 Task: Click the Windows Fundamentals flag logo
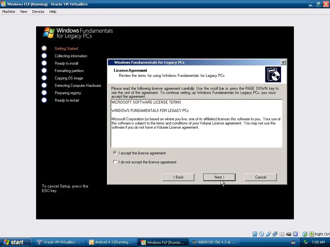(x=49, y=32)
